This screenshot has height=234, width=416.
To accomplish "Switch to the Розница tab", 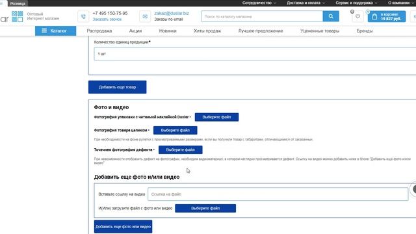I will tap(18, 3).
